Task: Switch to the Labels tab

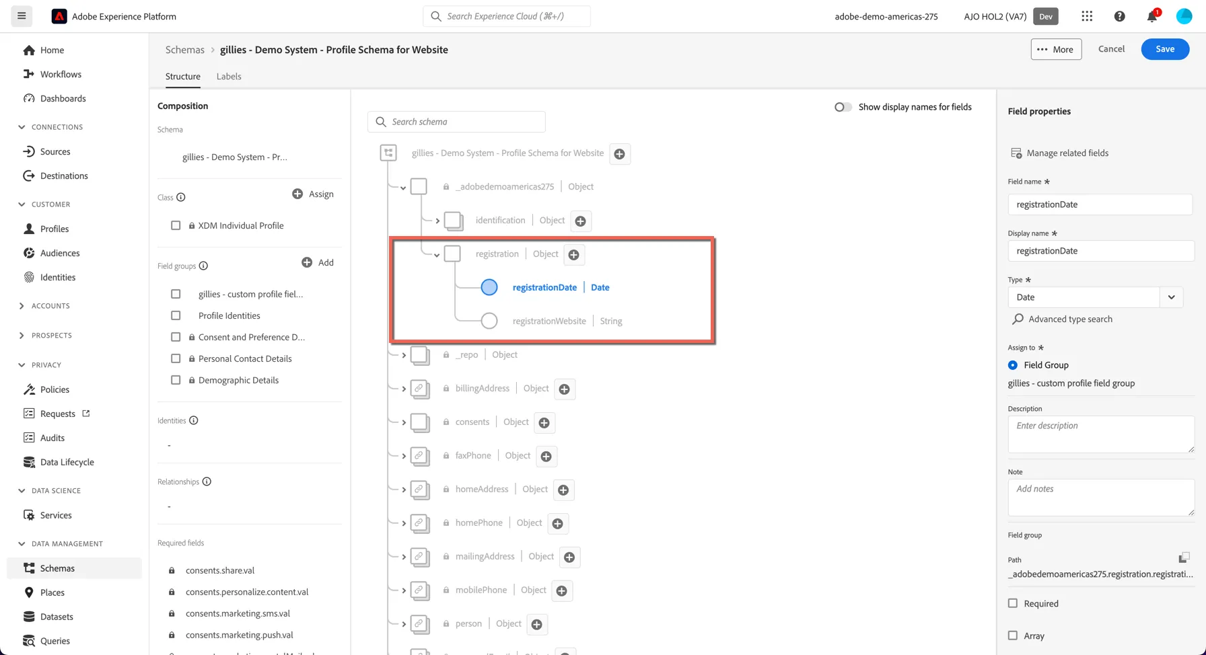Action: [229, 76]
